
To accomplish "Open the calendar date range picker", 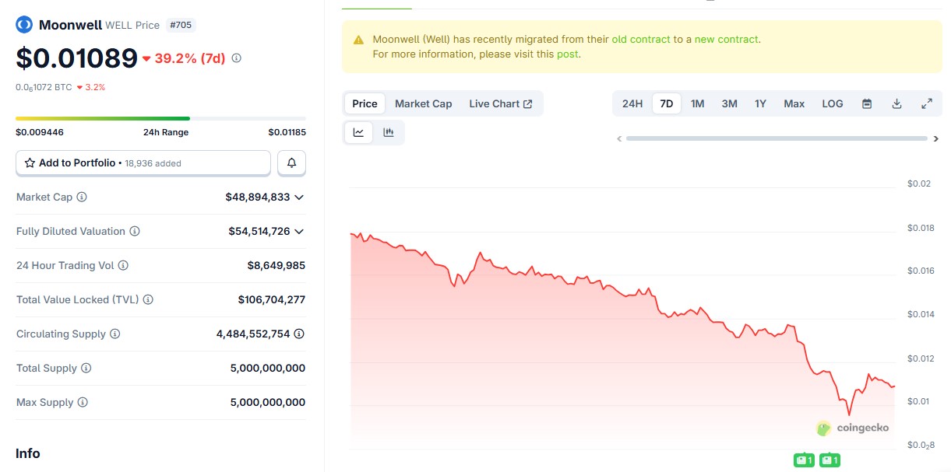I will click(867, 103).
